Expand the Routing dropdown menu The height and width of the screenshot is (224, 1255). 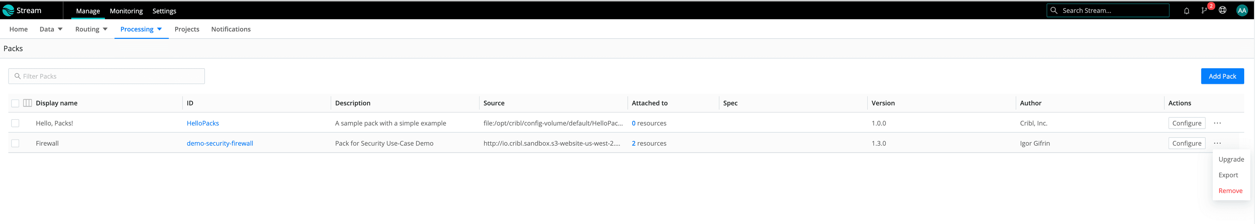[x=91, y=29]
